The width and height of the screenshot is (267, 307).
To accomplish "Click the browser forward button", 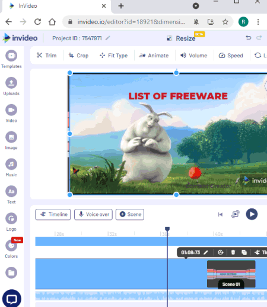I will [x=23, y=22].
